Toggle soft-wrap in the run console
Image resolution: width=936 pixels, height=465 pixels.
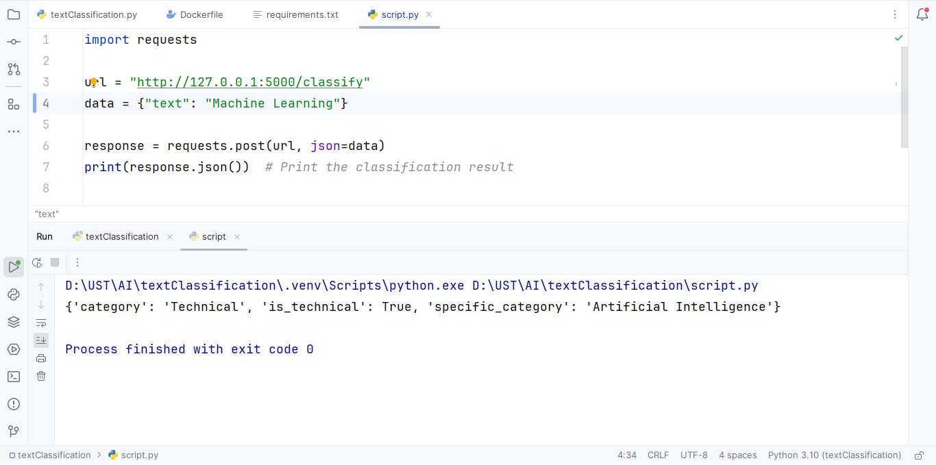coord(41,323)
